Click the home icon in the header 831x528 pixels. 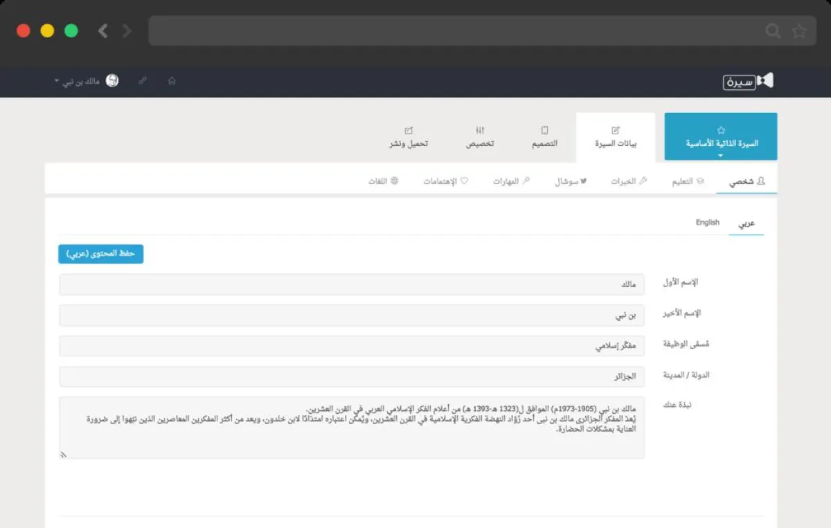point(172,81)
